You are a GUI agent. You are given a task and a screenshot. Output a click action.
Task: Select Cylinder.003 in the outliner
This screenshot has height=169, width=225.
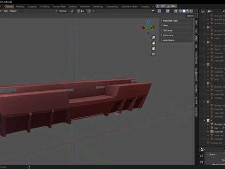217,143
